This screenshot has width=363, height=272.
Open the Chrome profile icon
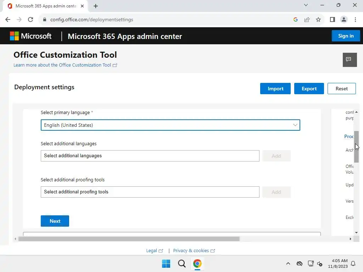[x=344, y=20]
